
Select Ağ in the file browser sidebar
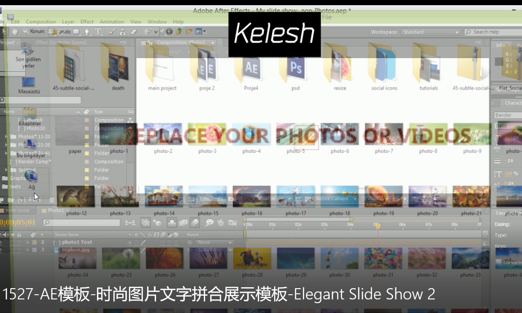coord(31,180)
